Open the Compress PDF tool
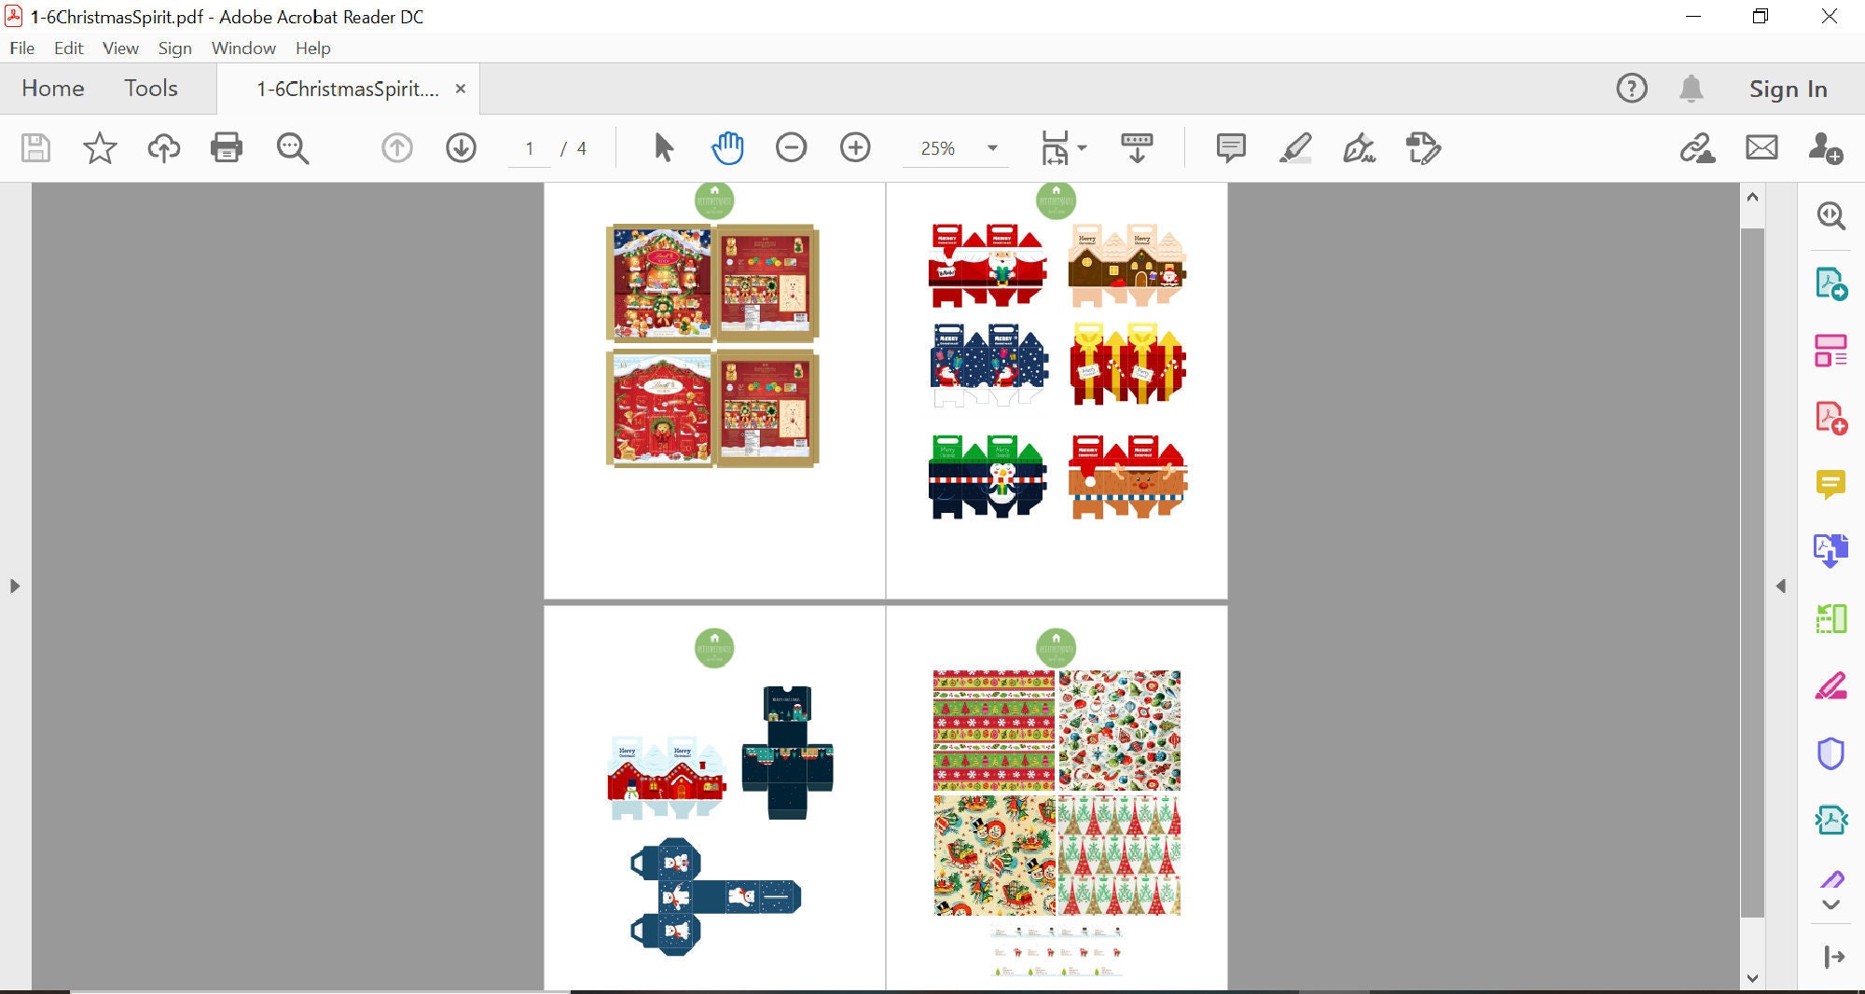This screenshot has width=1865, height=994. 1830,821
